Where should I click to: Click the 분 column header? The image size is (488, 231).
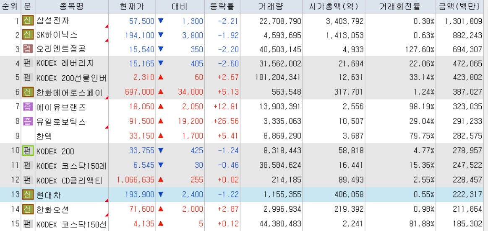28,7
